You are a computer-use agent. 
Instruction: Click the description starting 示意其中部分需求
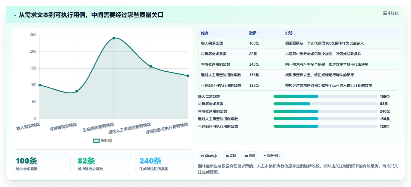[323, 54]
